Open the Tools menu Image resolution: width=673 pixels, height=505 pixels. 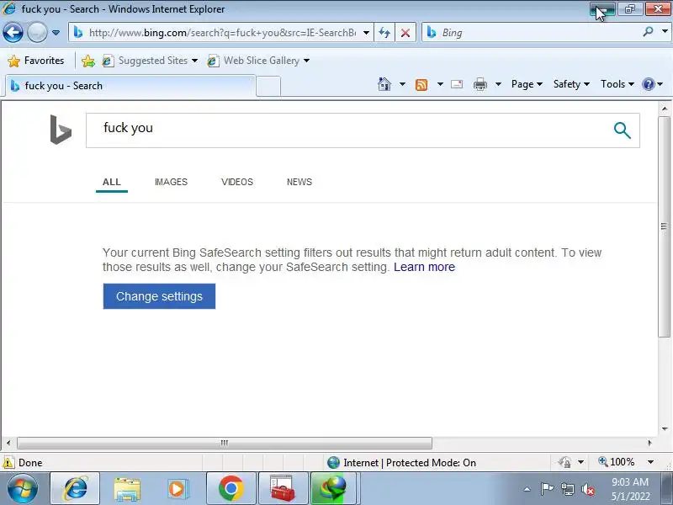point(617,84)
